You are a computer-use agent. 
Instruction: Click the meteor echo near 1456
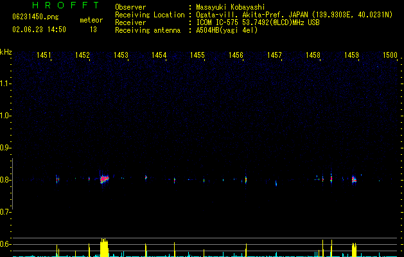point(246,179)
